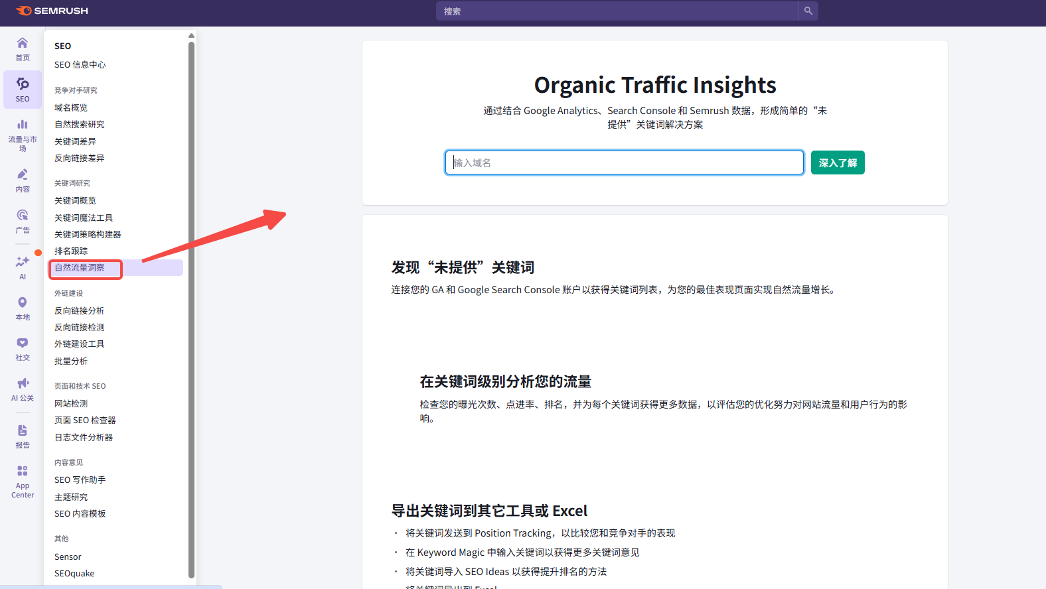Click the 竞争对手研究 section label
The width and height of the screenshot is (1046, 589).
tap(76, 90)
